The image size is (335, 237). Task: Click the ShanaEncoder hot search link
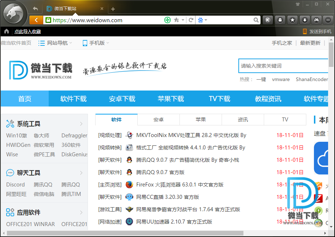coord(312,80)
